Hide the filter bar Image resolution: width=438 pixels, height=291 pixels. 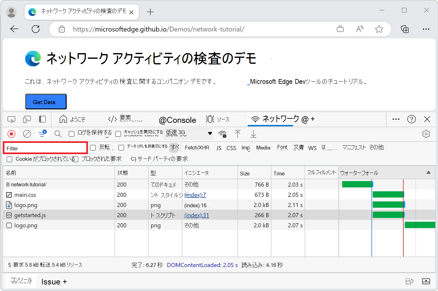click(42, 134)
